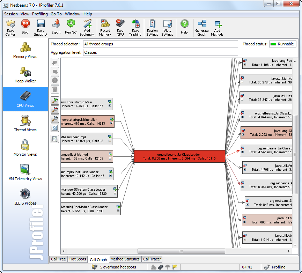
Task: Click the overhead hot spots status icon
Action: point(95,267)
